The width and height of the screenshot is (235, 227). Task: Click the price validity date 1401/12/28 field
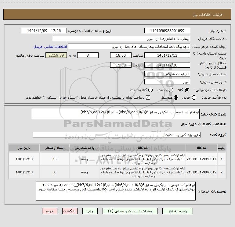167,65
